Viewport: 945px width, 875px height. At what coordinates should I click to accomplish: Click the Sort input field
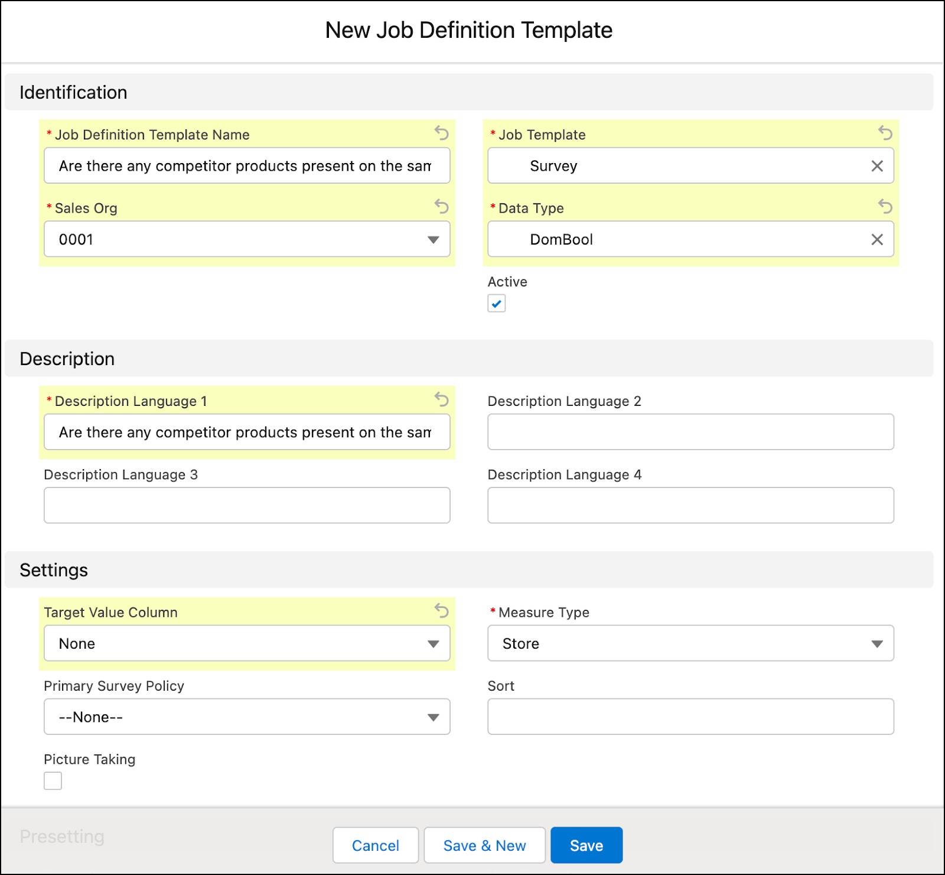pyautogui.click(x=690, y=717)
